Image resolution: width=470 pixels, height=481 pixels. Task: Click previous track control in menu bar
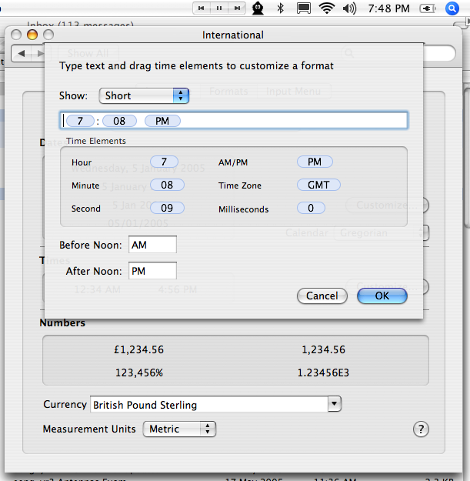(x=202, y=8)
